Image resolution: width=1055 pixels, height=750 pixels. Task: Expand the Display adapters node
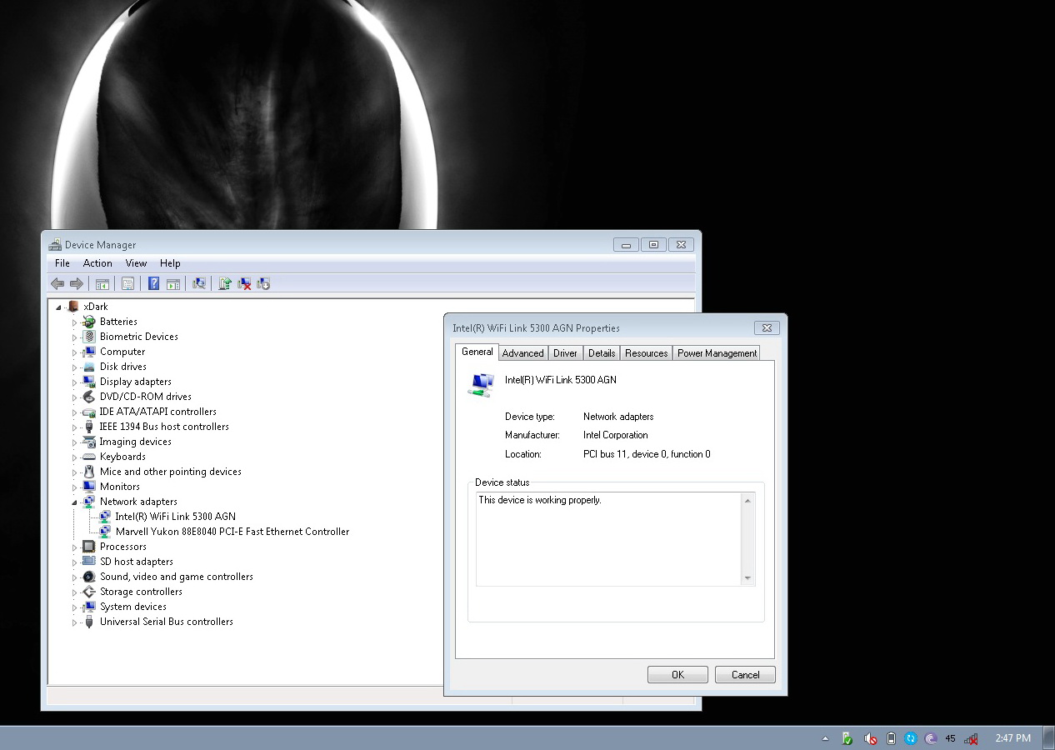74,382
